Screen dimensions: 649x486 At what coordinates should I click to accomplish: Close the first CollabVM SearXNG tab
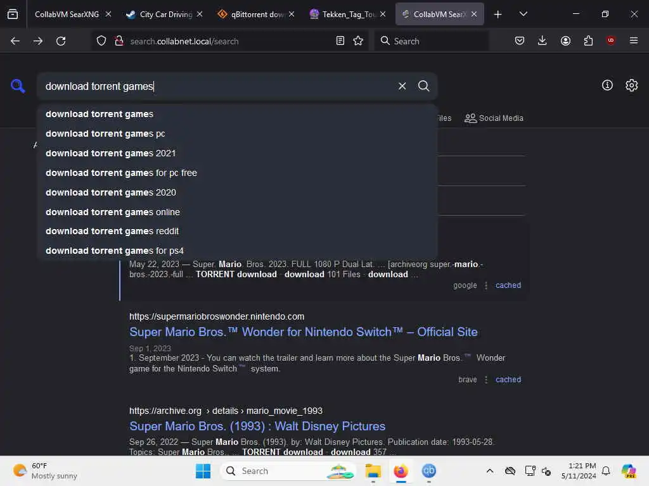[108, 14]
